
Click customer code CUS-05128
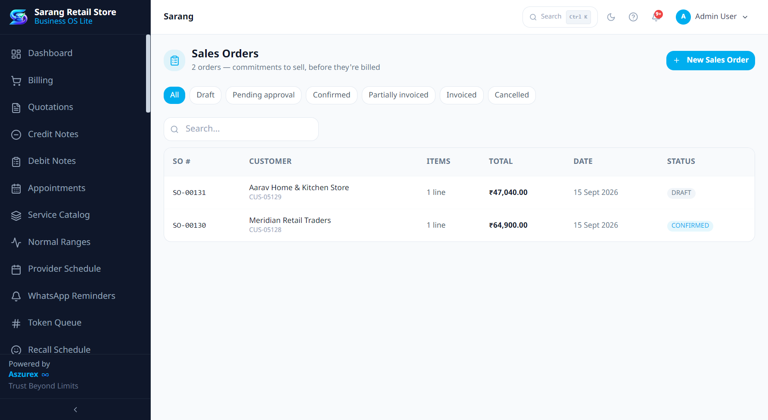[265, 230]
